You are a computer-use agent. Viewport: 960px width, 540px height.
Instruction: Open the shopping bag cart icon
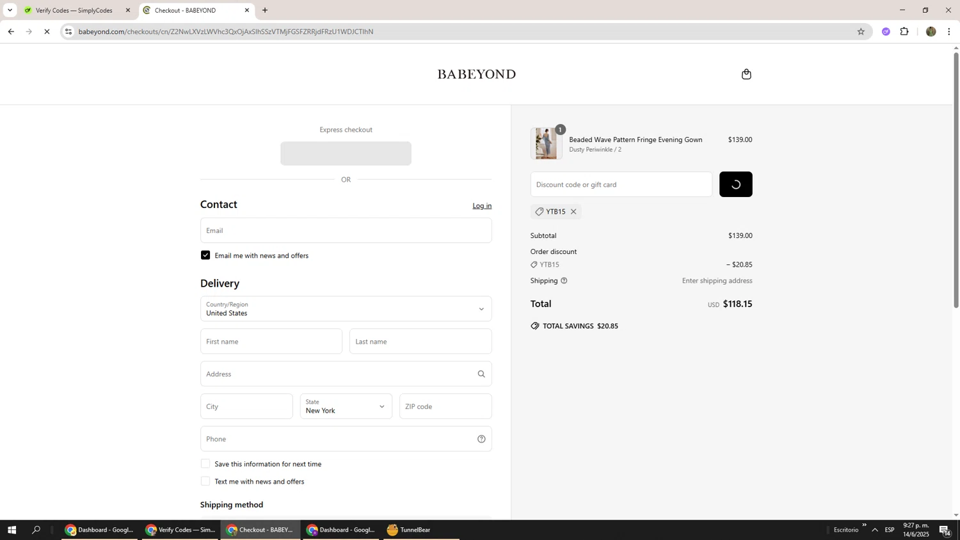[746, 74]
